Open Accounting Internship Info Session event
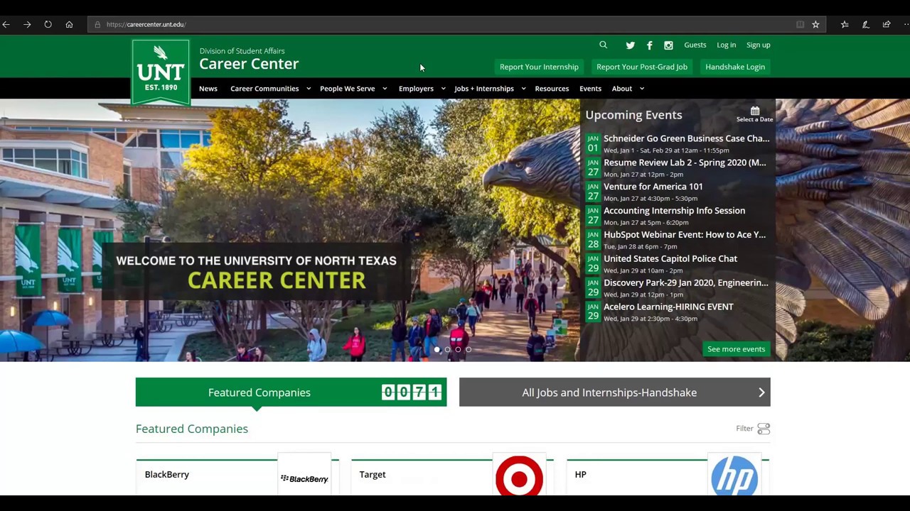Screen dimensions: 910x511 [x=674, y=211]
